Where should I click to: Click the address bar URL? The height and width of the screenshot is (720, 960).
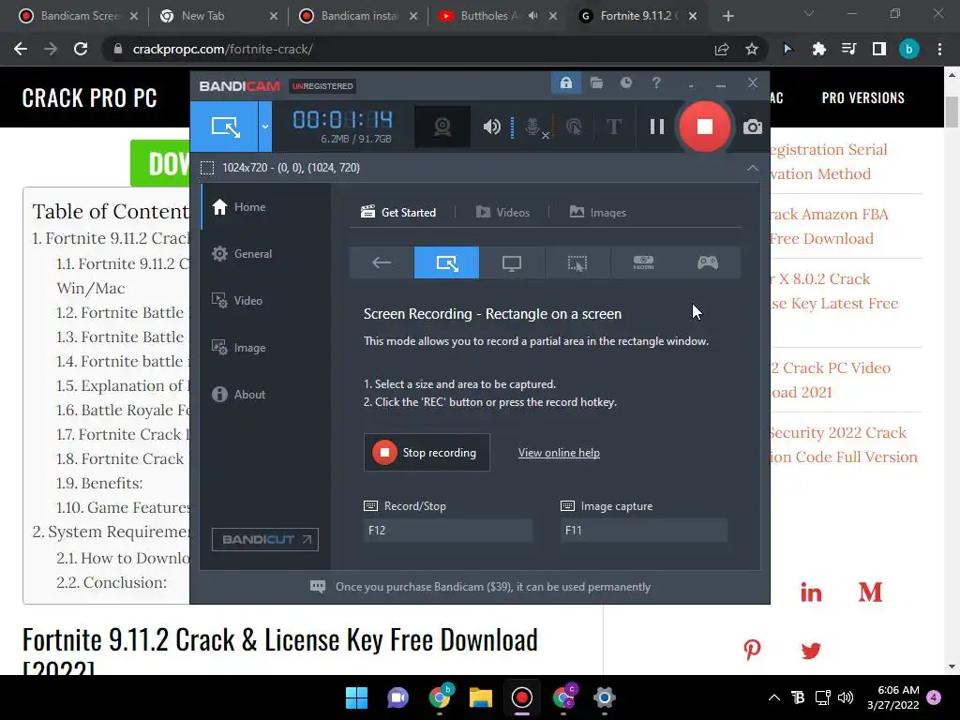223,49
